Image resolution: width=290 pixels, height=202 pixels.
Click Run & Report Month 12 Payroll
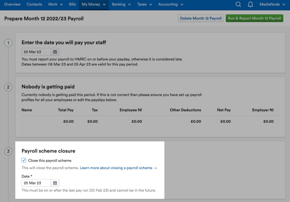(254, 18)
